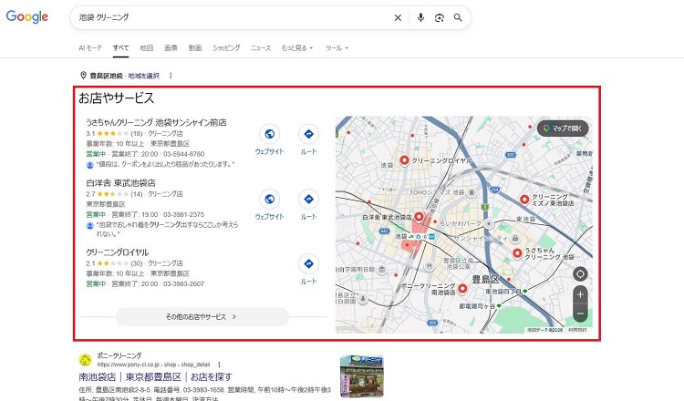Click the うさちゃんクリーニング map pin
Viewport: 684px width, 401px height.
coord(517,252)
